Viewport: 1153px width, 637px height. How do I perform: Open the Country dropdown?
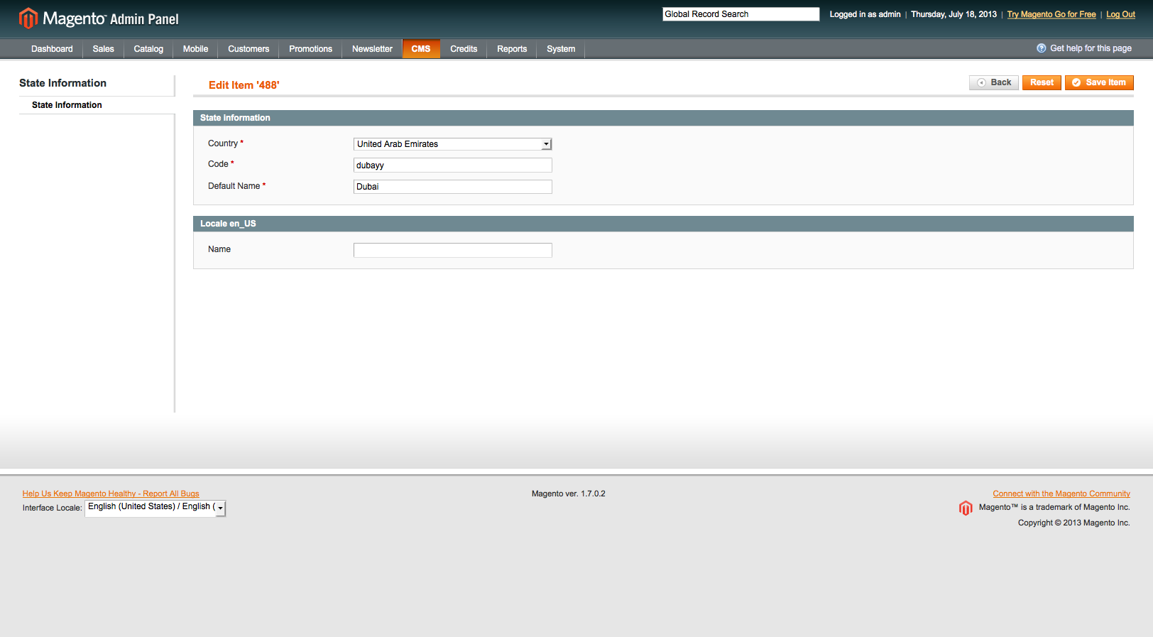click(452, 144)
